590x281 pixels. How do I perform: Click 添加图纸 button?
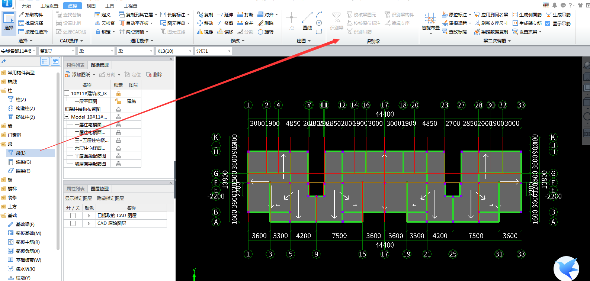pyautogui.click(x=80, y=74)
